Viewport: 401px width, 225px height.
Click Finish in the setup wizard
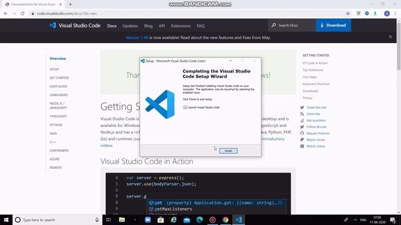coord(228,151)
